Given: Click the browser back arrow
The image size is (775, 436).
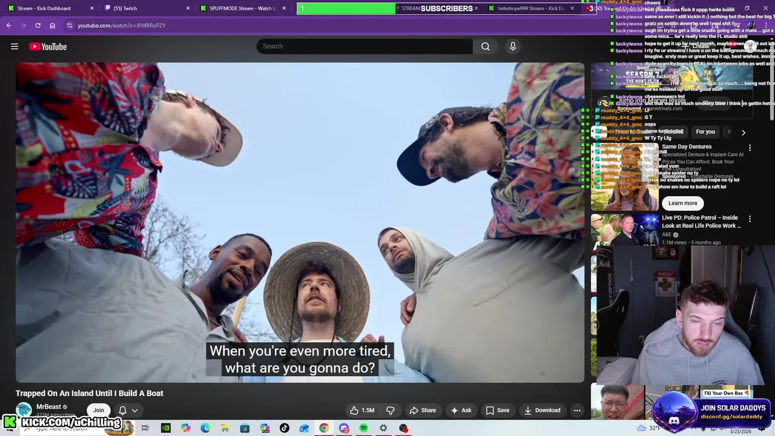Looking at the screenshot, I should tap(8, 25).
